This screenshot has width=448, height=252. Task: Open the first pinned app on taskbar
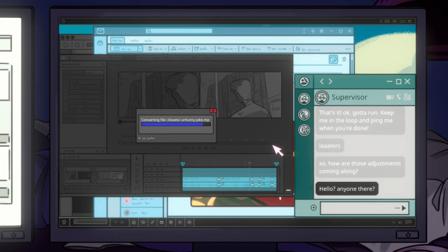[134, 222]
